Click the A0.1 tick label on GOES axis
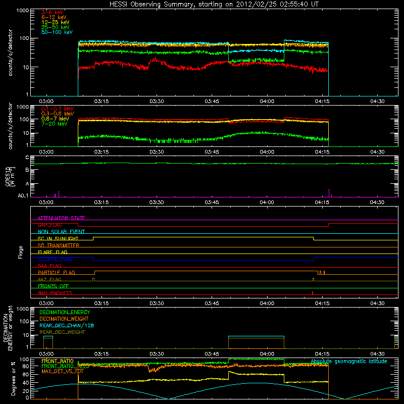The image size is (404, 404). pyautogui.click(x=23, y=196)
